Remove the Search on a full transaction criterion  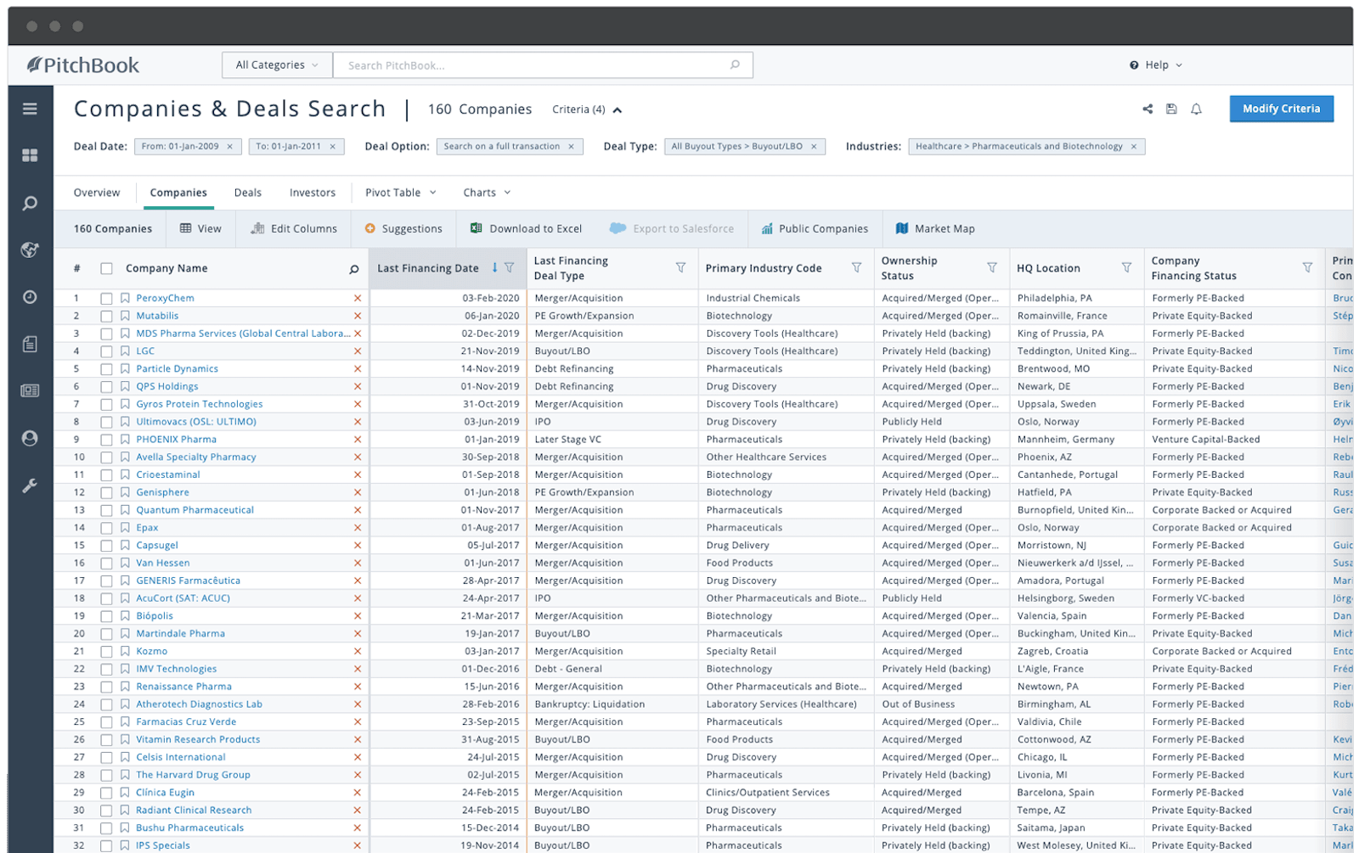571,147
